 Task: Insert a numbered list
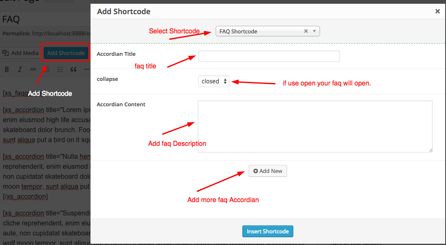60,69
